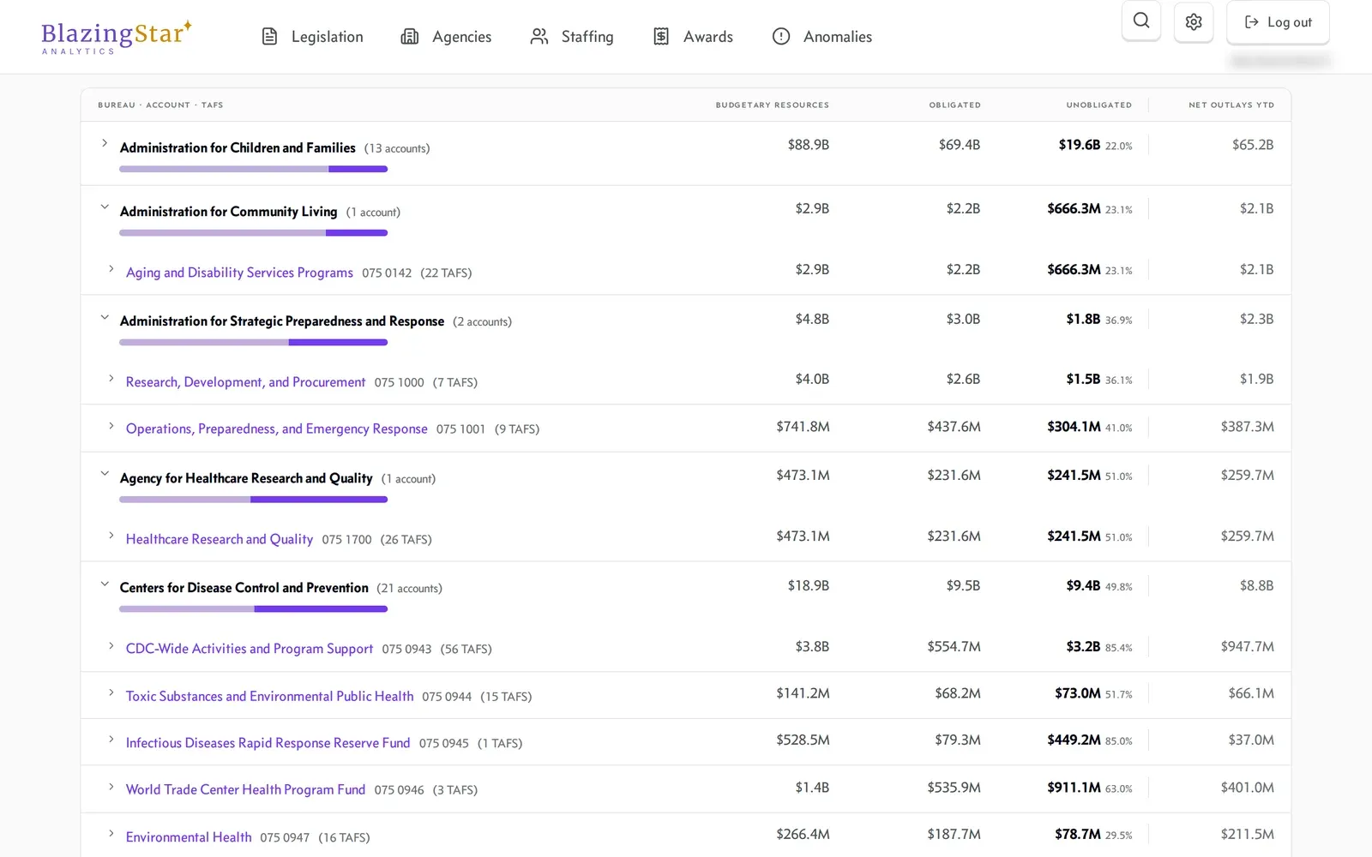Open Healthcare Research and Quality account link
Image resolution: width=1372 pixels, height=857 pixels.
pyautogui.click(x=220, y=539)
